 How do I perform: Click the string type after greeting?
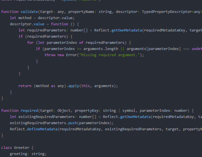pos(38,154)
